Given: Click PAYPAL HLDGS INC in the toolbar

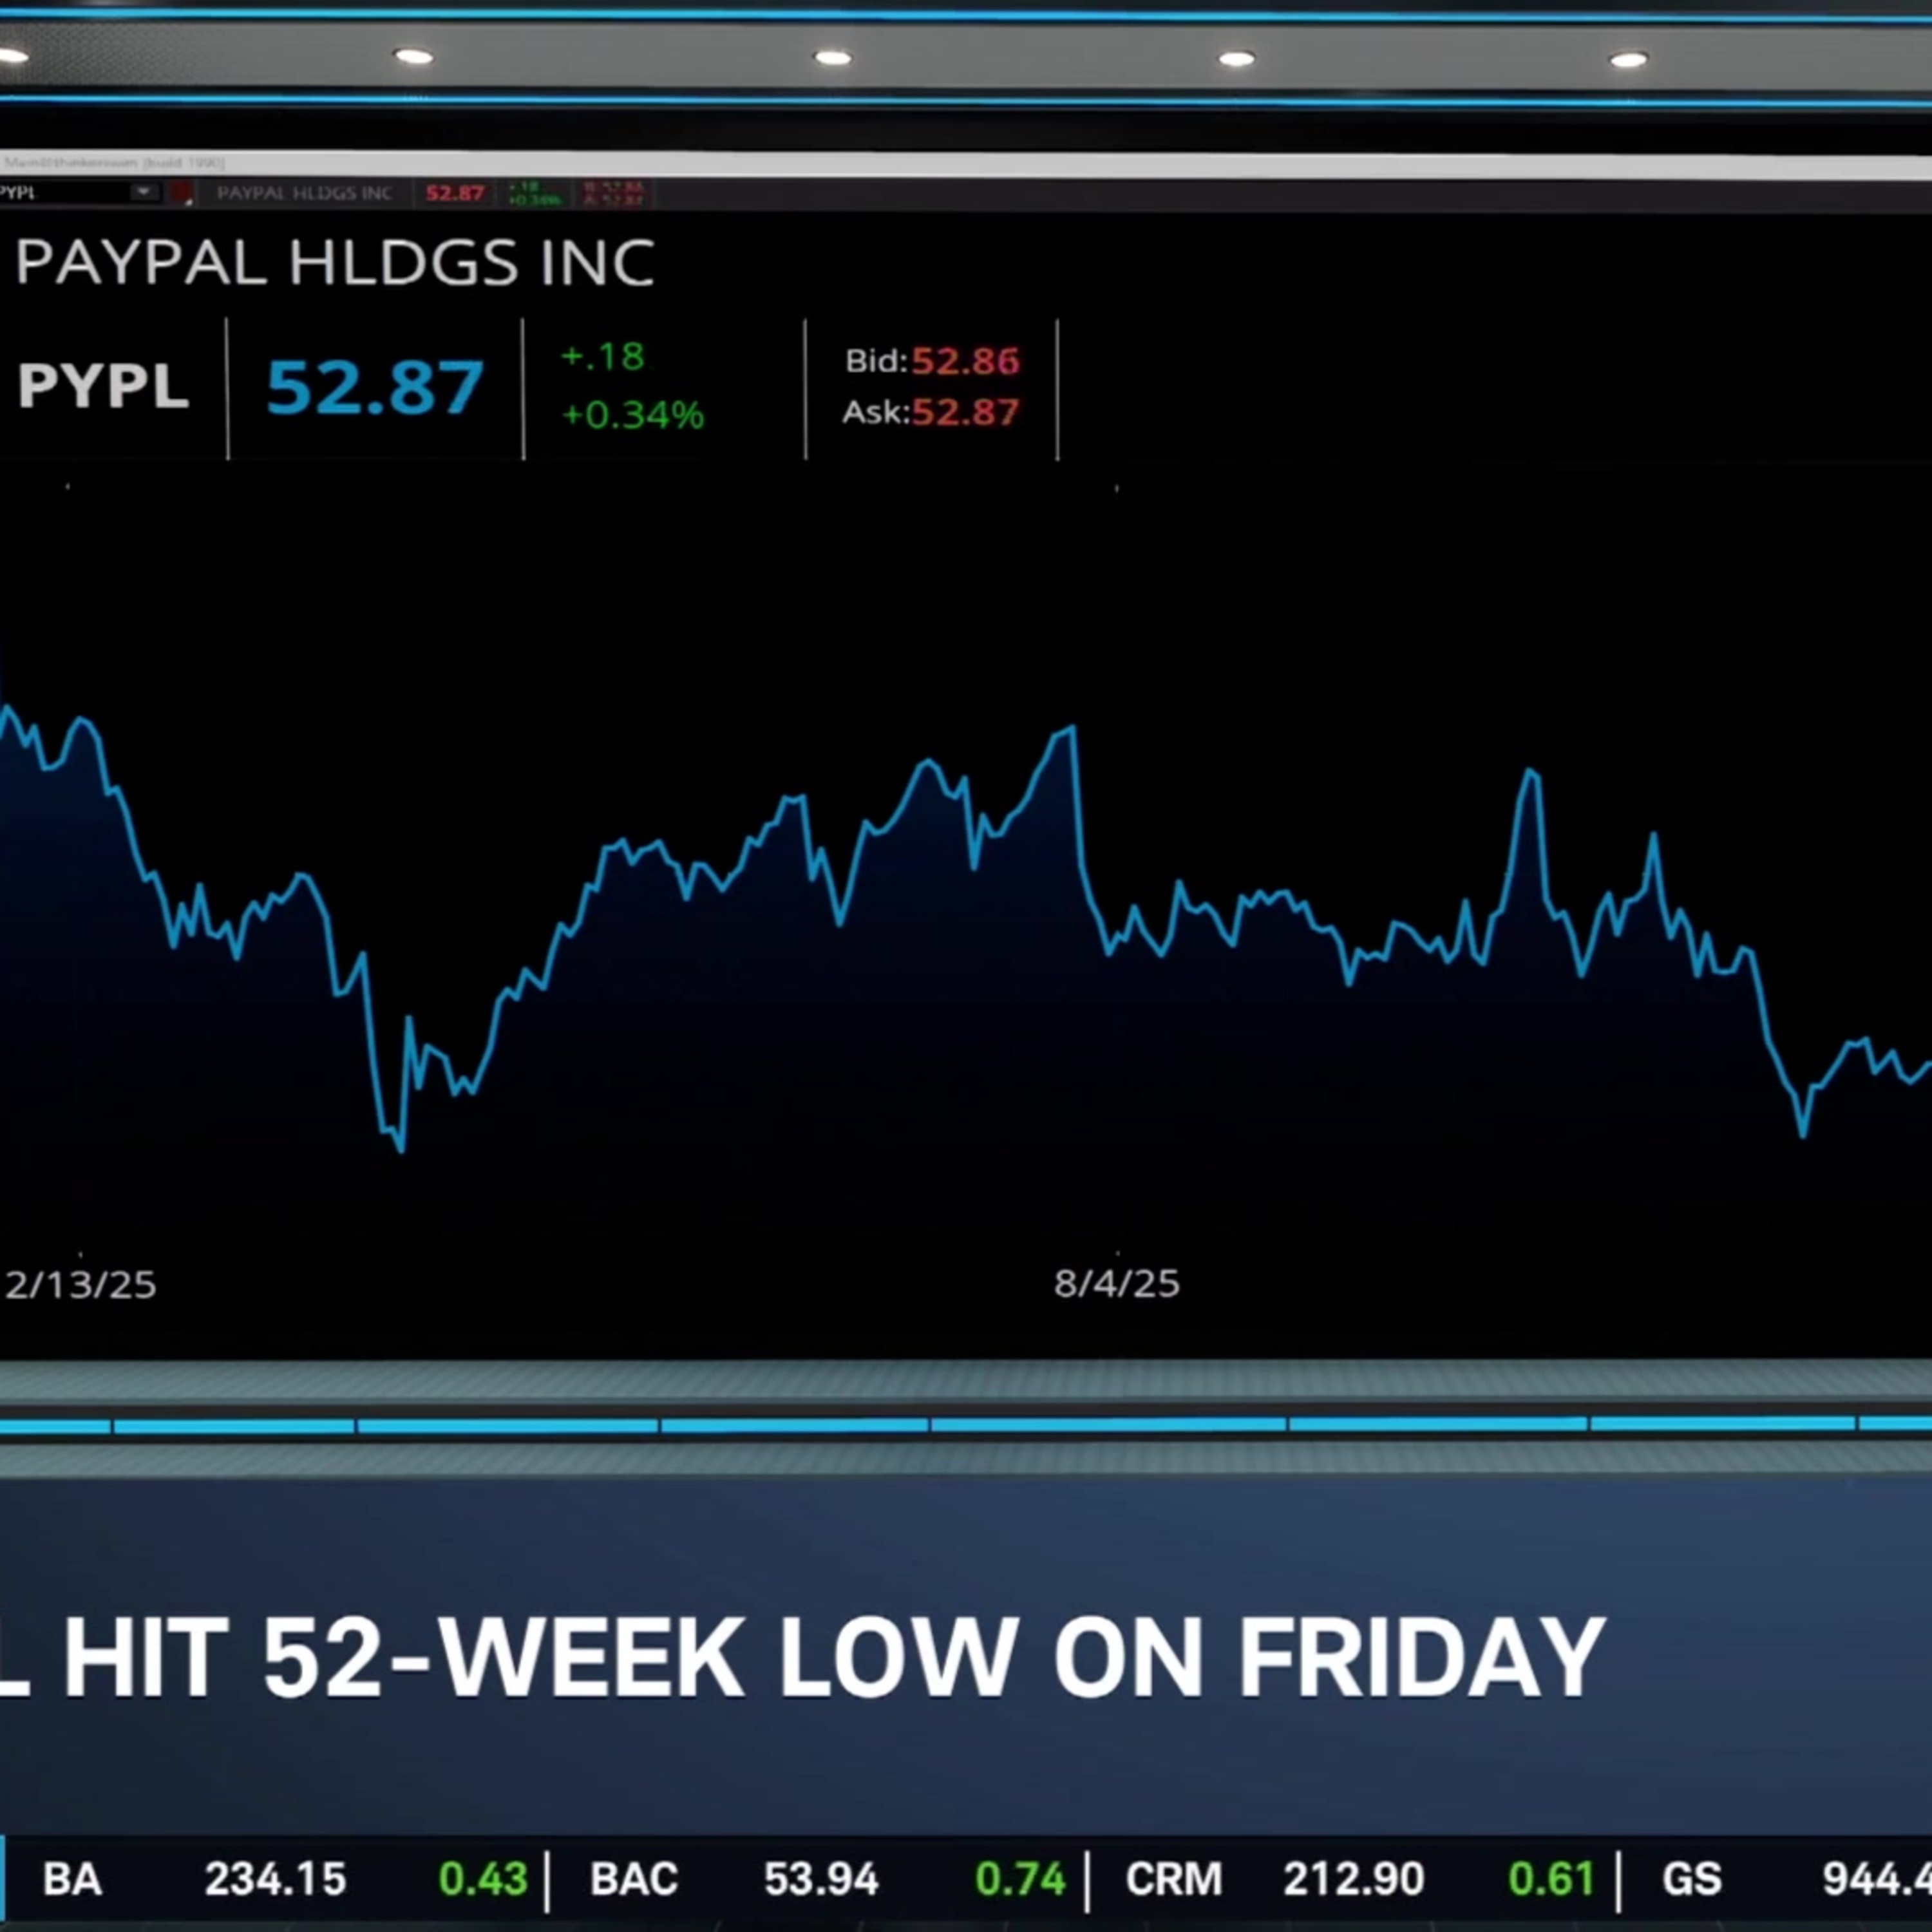Looking at the screenshot, I should [304, 193].
